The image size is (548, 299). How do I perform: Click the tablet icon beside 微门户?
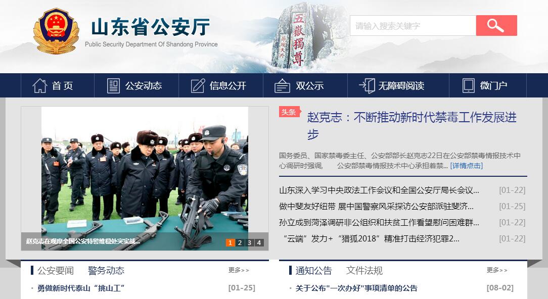[x=468, y=85]
